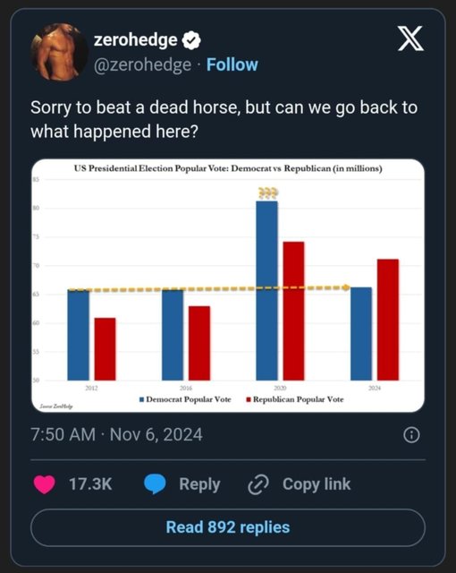The width and height of the screenshot is (456, 573).
Task: Open the zerohedge display name
Action: tap(135, 39)
